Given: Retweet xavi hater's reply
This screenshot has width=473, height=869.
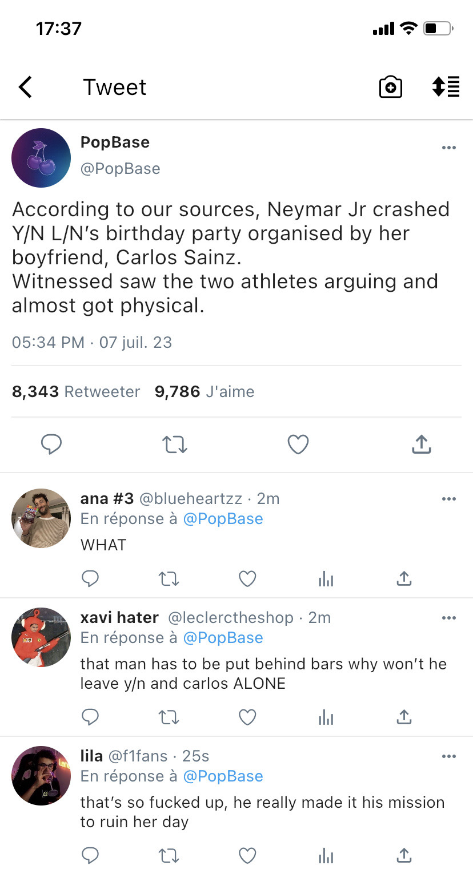Looking at the screenshot, I should [x=169, y=717].
